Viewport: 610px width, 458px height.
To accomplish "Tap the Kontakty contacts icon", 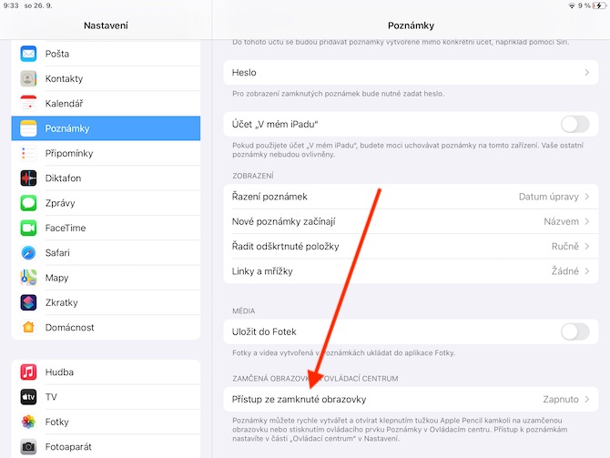I will [x=28, y=78].
